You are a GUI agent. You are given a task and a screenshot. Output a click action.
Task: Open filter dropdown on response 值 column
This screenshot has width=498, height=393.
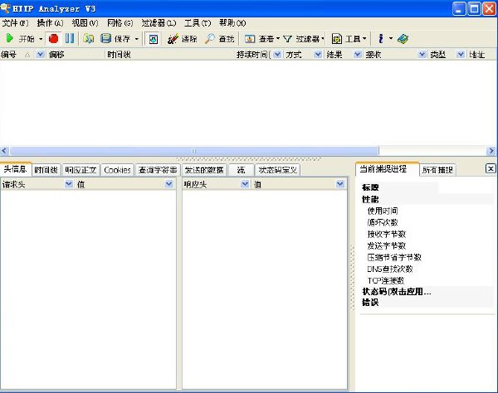click(x=339, y=184)
